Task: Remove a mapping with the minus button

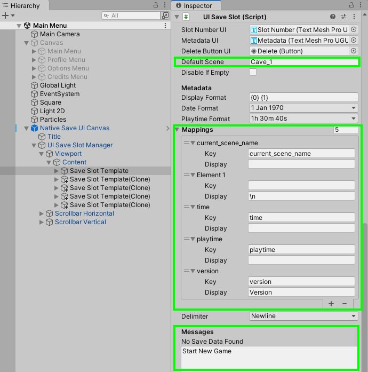Action: 345,304
